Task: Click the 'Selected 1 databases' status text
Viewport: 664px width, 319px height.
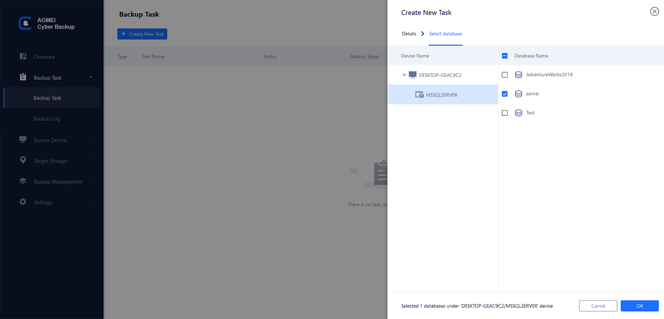Action: [477, 306]
